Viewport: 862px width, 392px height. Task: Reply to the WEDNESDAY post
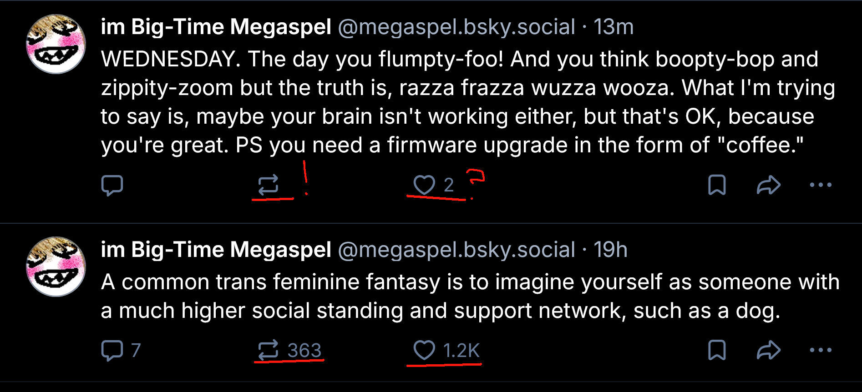coord(112,185)
